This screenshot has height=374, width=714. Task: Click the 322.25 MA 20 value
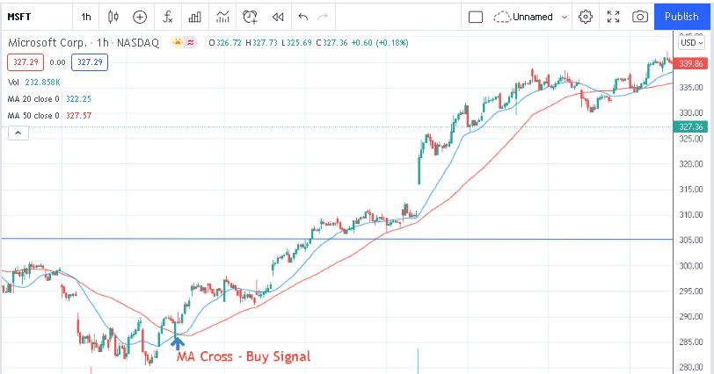[78, 99]
